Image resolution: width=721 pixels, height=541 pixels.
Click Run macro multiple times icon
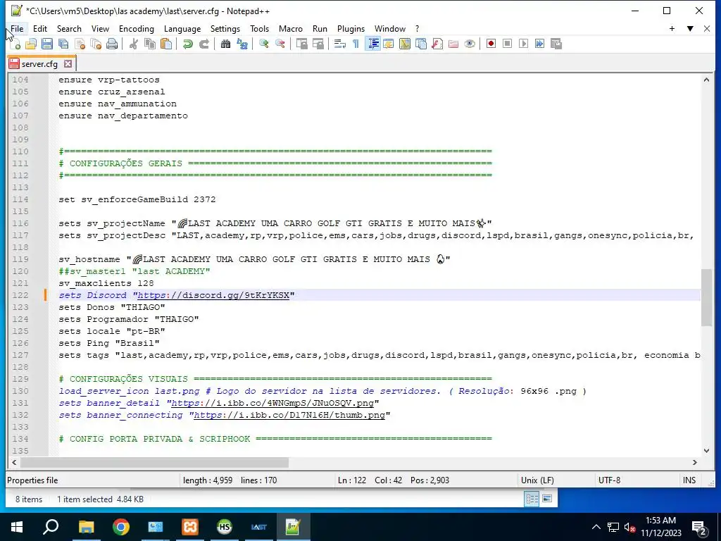pyautogui.click(x=539, y=44)
